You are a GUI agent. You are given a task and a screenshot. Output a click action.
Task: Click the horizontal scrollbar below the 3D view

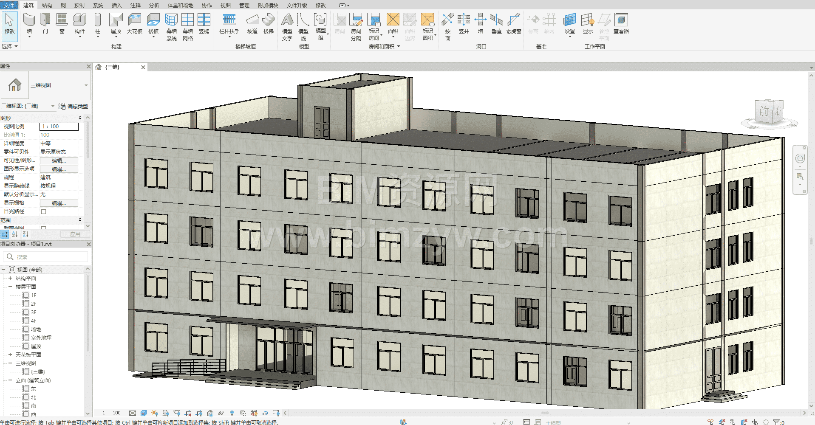click(544, 413)
